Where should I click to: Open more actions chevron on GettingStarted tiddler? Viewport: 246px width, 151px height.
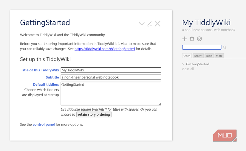click(142, 24)
